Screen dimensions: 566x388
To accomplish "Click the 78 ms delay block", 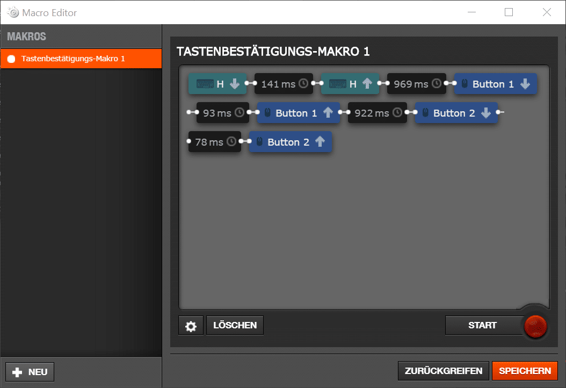I will 214,142.
